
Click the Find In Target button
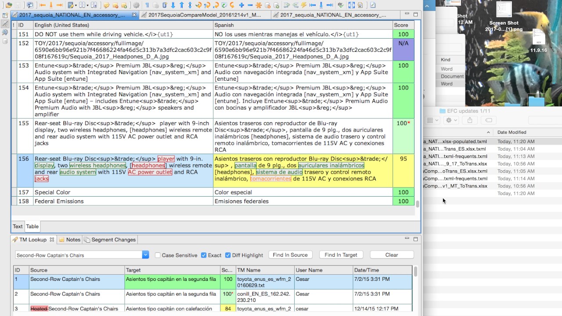coord(341,255)
